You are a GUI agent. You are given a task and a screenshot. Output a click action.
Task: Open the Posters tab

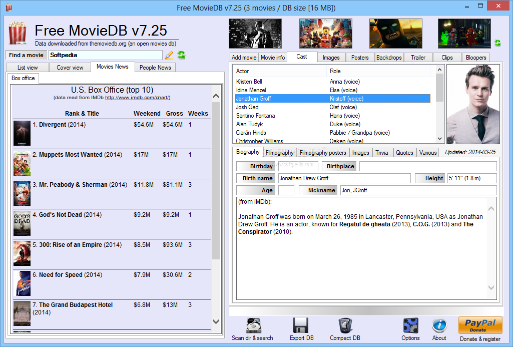pyautogui.click(x=360, y=58)
